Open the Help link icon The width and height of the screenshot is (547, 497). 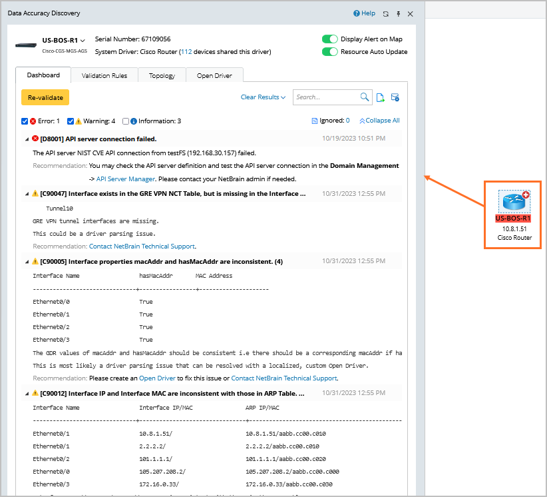coord(356,13)
